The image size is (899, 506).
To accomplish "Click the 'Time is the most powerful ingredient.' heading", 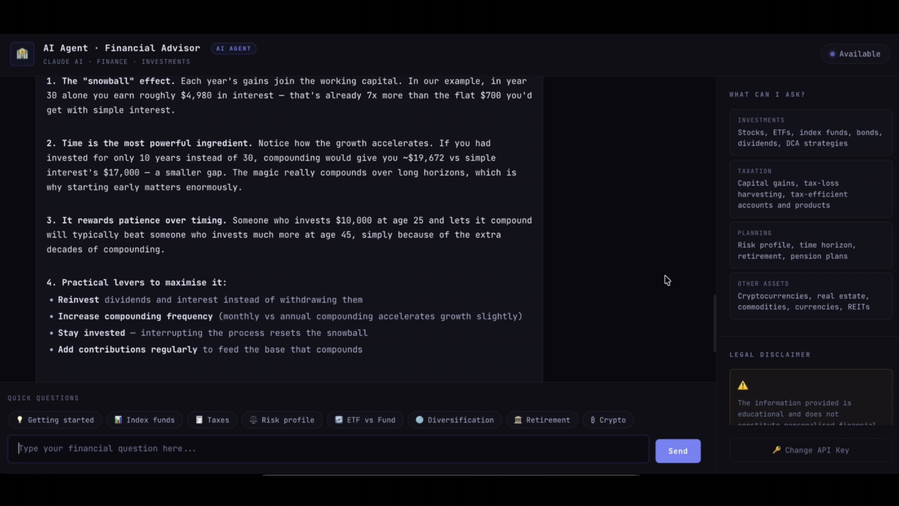I will (157, 144).
